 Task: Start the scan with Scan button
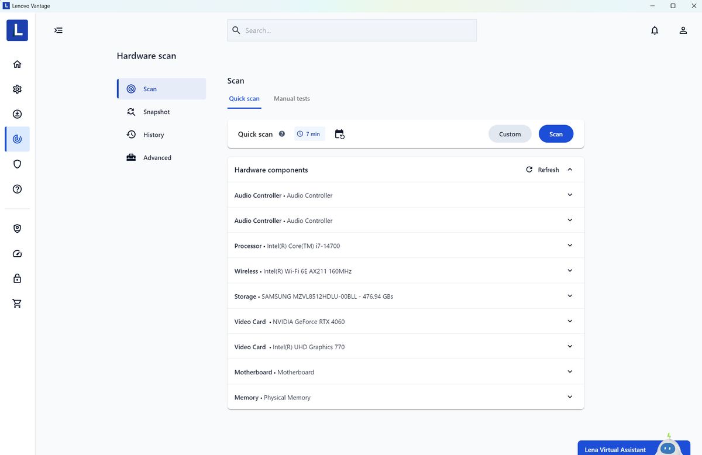point(556,134)
